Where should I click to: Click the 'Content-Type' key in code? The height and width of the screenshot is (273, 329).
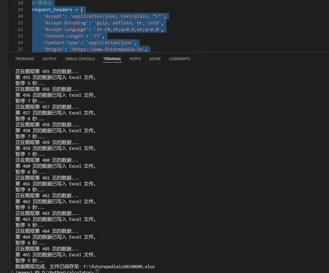coord(62,43)
